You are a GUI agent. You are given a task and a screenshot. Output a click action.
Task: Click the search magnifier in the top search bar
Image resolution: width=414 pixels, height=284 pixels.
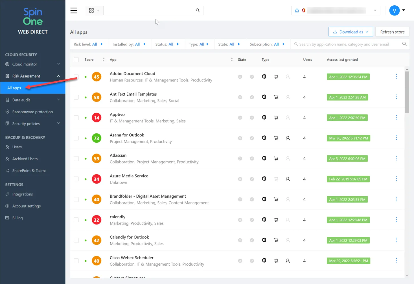point(197,10)
